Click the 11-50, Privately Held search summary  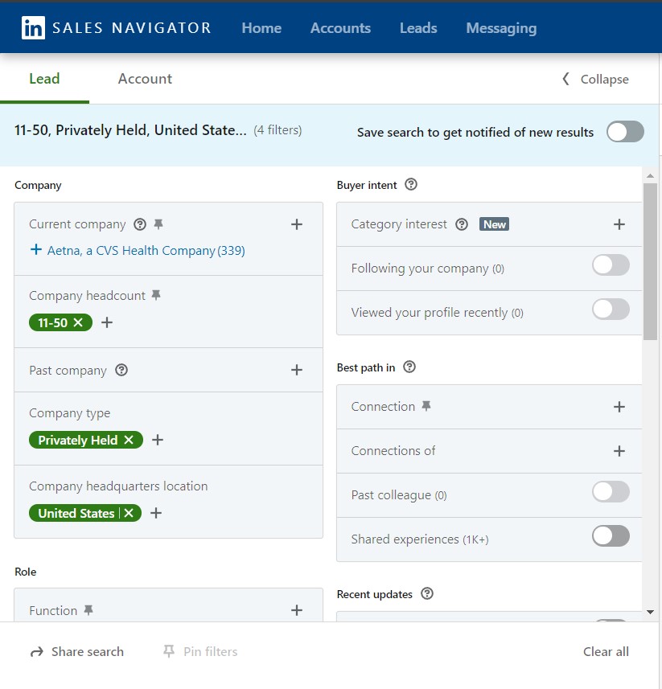(130, 130)
